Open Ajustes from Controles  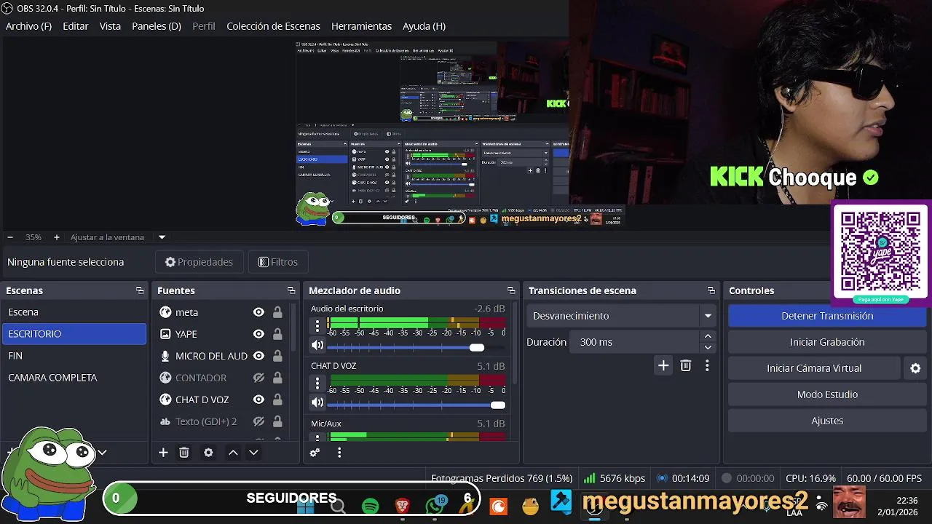point(827,421)
